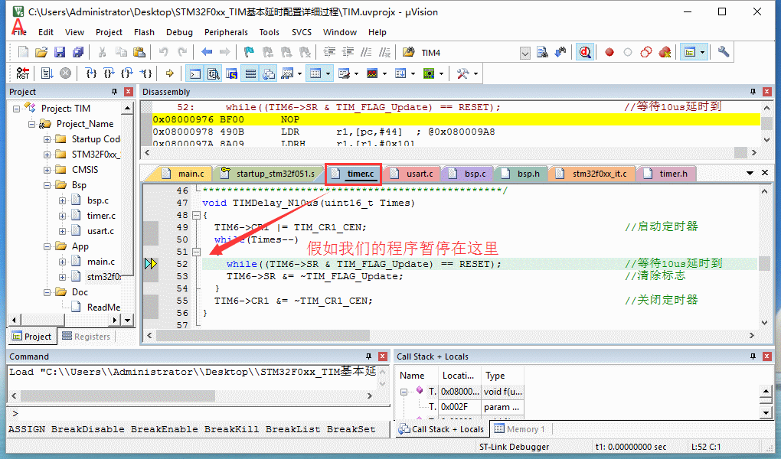
Task: Click the Save All icon
Action: tap(78, 52)
